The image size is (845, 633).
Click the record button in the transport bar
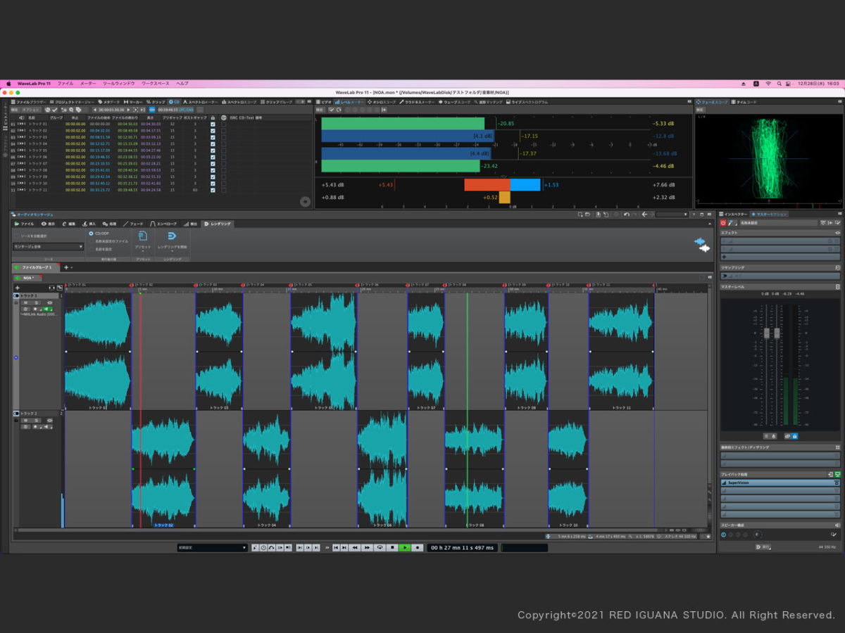[x=418, y=547]
